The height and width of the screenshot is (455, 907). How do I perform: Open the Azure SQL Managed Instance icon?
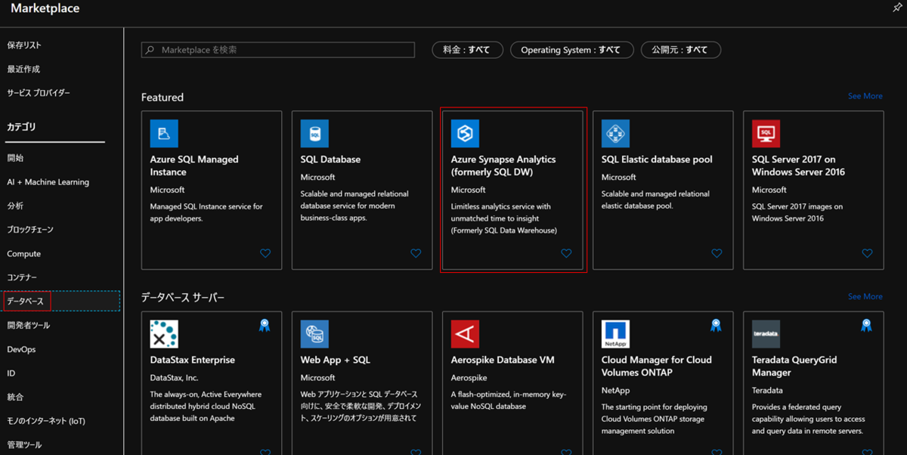pos(164,134)
